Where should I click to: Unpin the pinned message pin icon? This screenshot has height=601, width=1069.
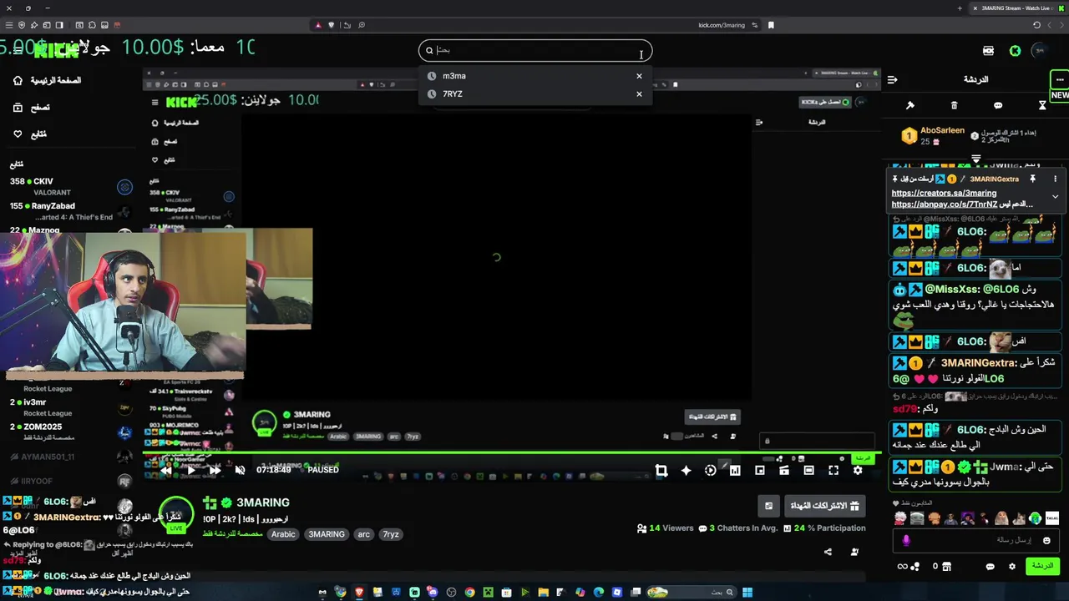(1032, 179)
